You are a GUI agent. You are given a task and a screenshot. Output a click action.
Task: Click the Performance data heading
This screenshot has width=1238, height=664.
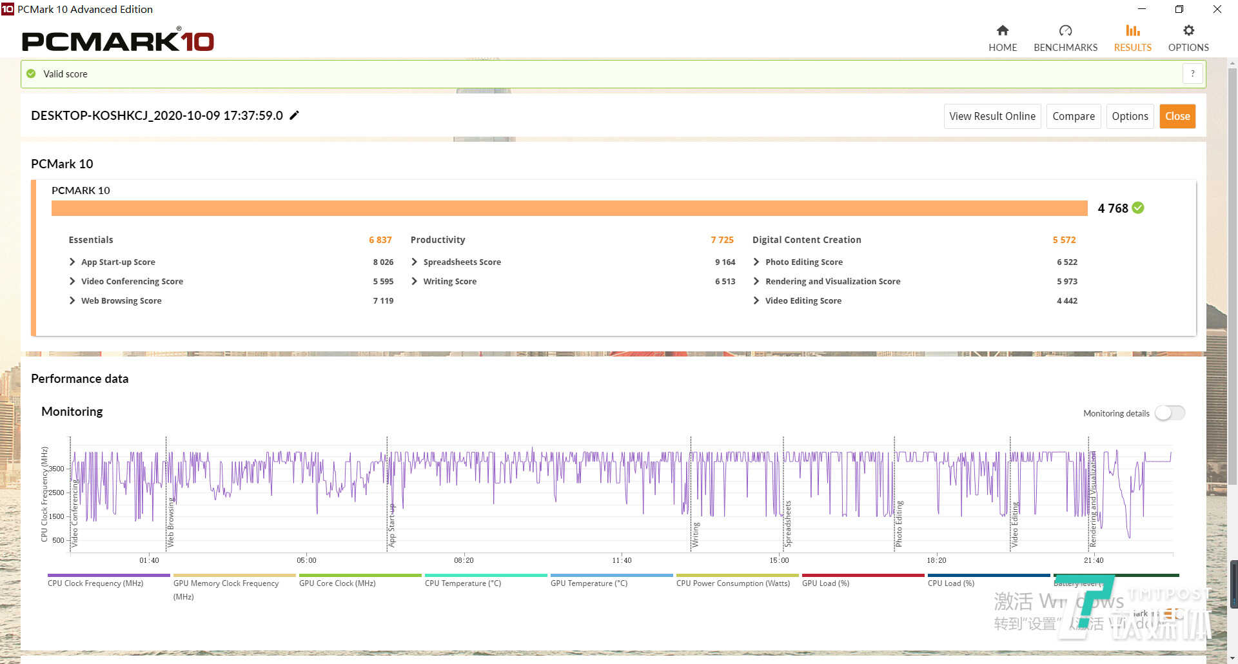pos(79,378)
